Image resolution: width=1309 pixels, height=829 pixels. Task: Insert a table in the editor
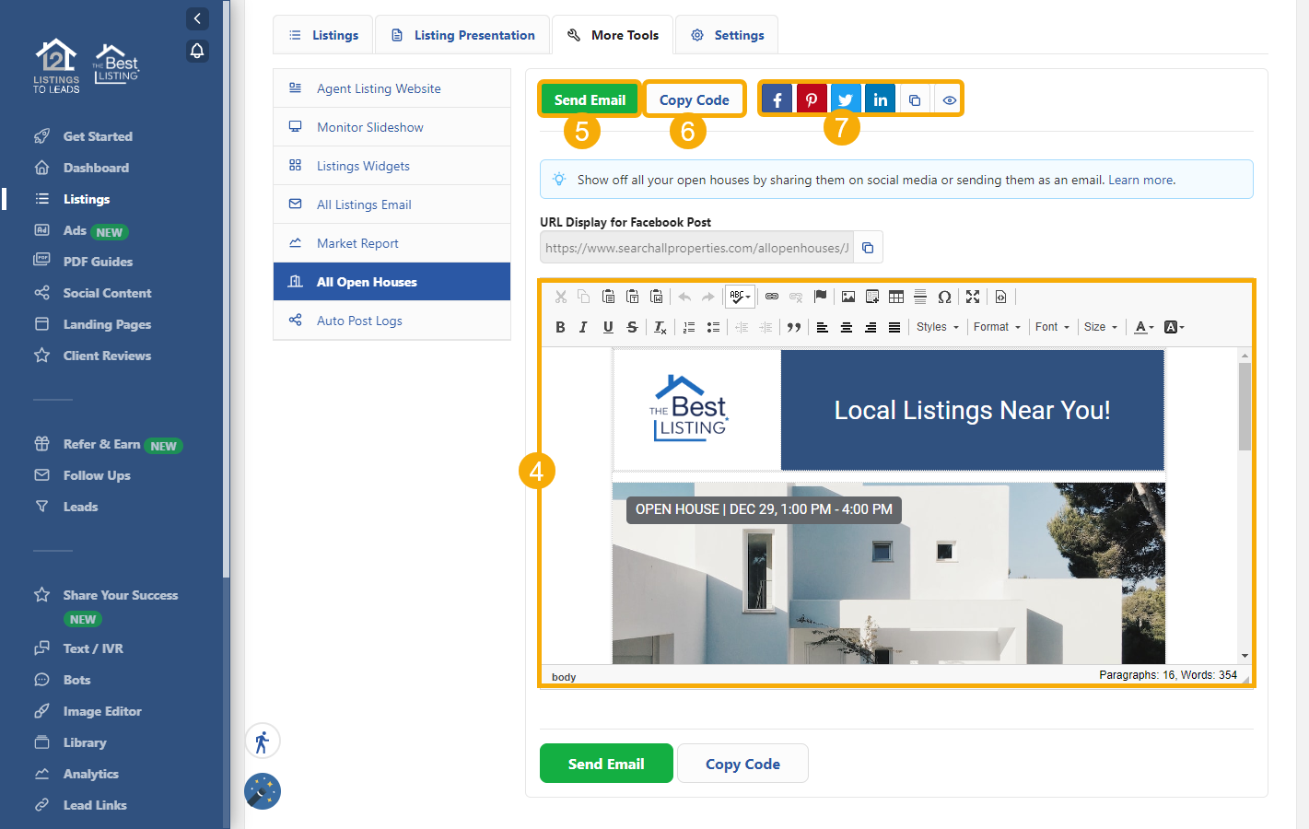(896, 297)
